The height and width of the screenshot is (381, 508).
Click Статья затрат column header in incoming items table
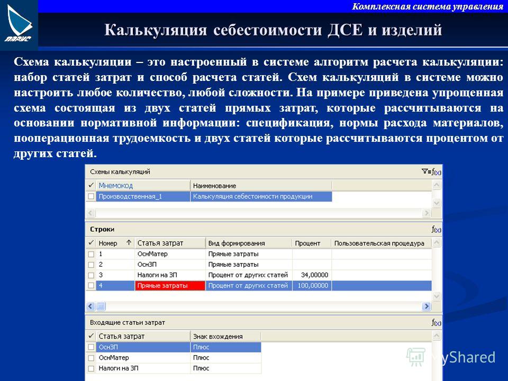143,337
